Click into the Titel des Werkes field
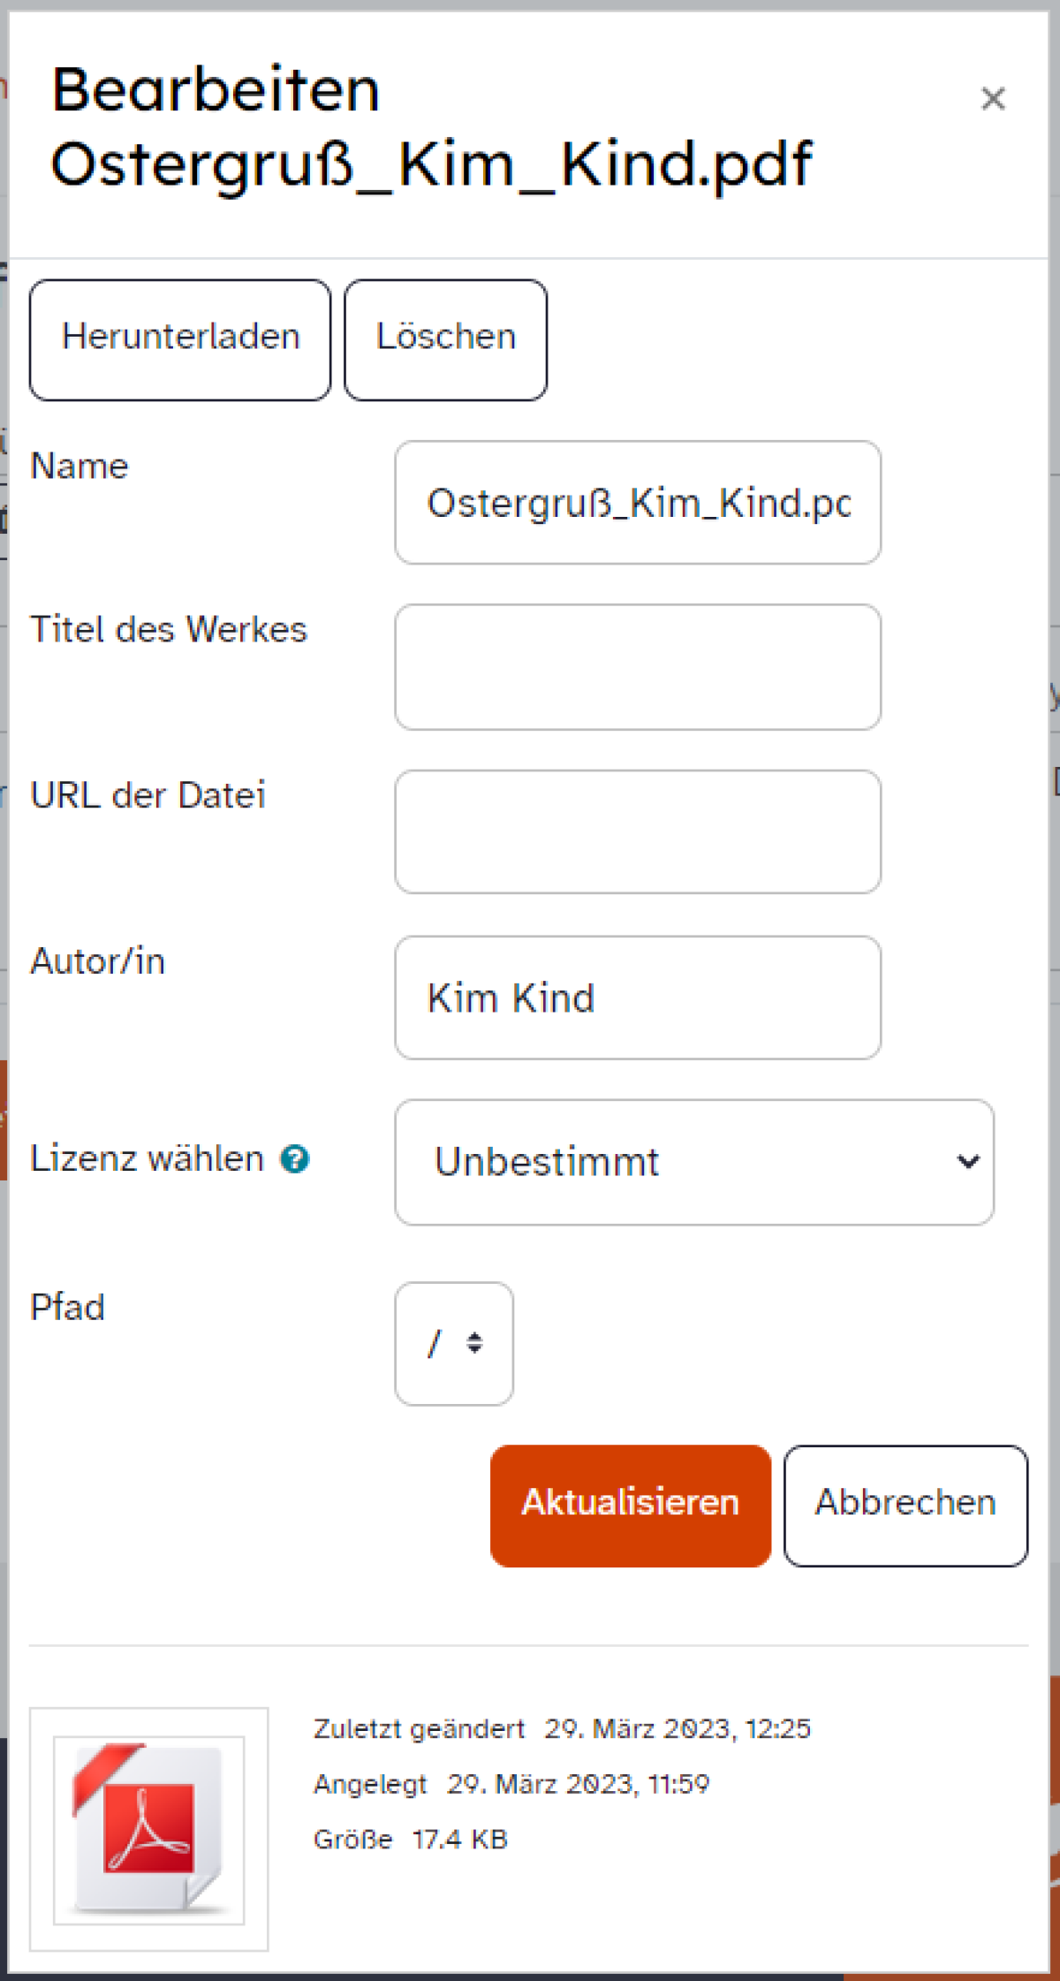 click(x=638, y=667)
